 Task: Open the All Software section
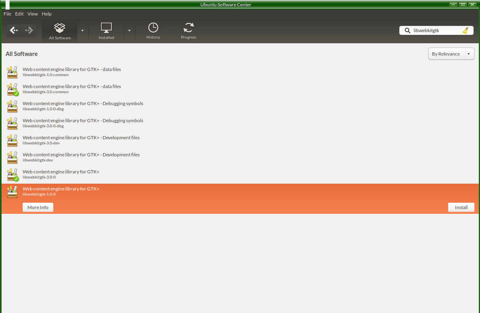tap(60, 31)
